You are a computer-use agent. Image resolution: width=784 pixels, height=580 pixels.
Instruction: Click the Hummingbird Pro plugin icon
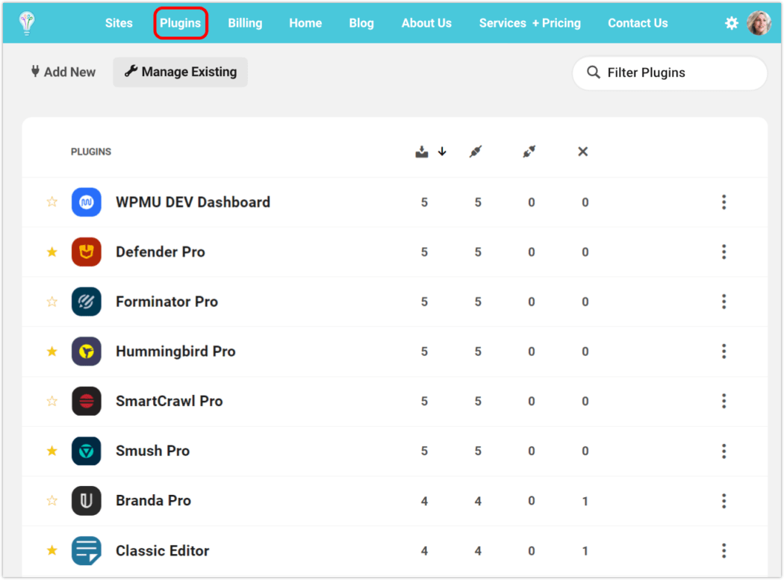click(87, 352)
